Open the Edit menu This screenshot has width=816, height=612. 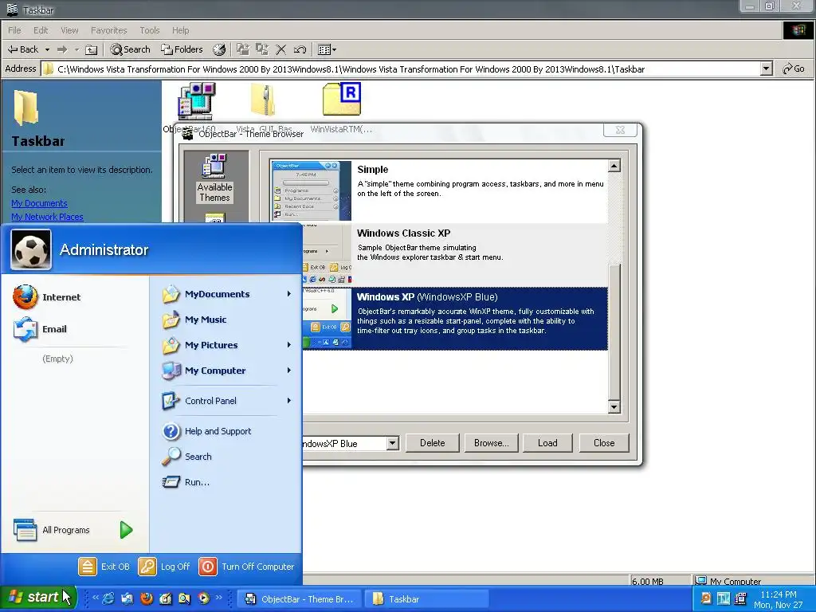pyautogui.click(x=41, y=30)
